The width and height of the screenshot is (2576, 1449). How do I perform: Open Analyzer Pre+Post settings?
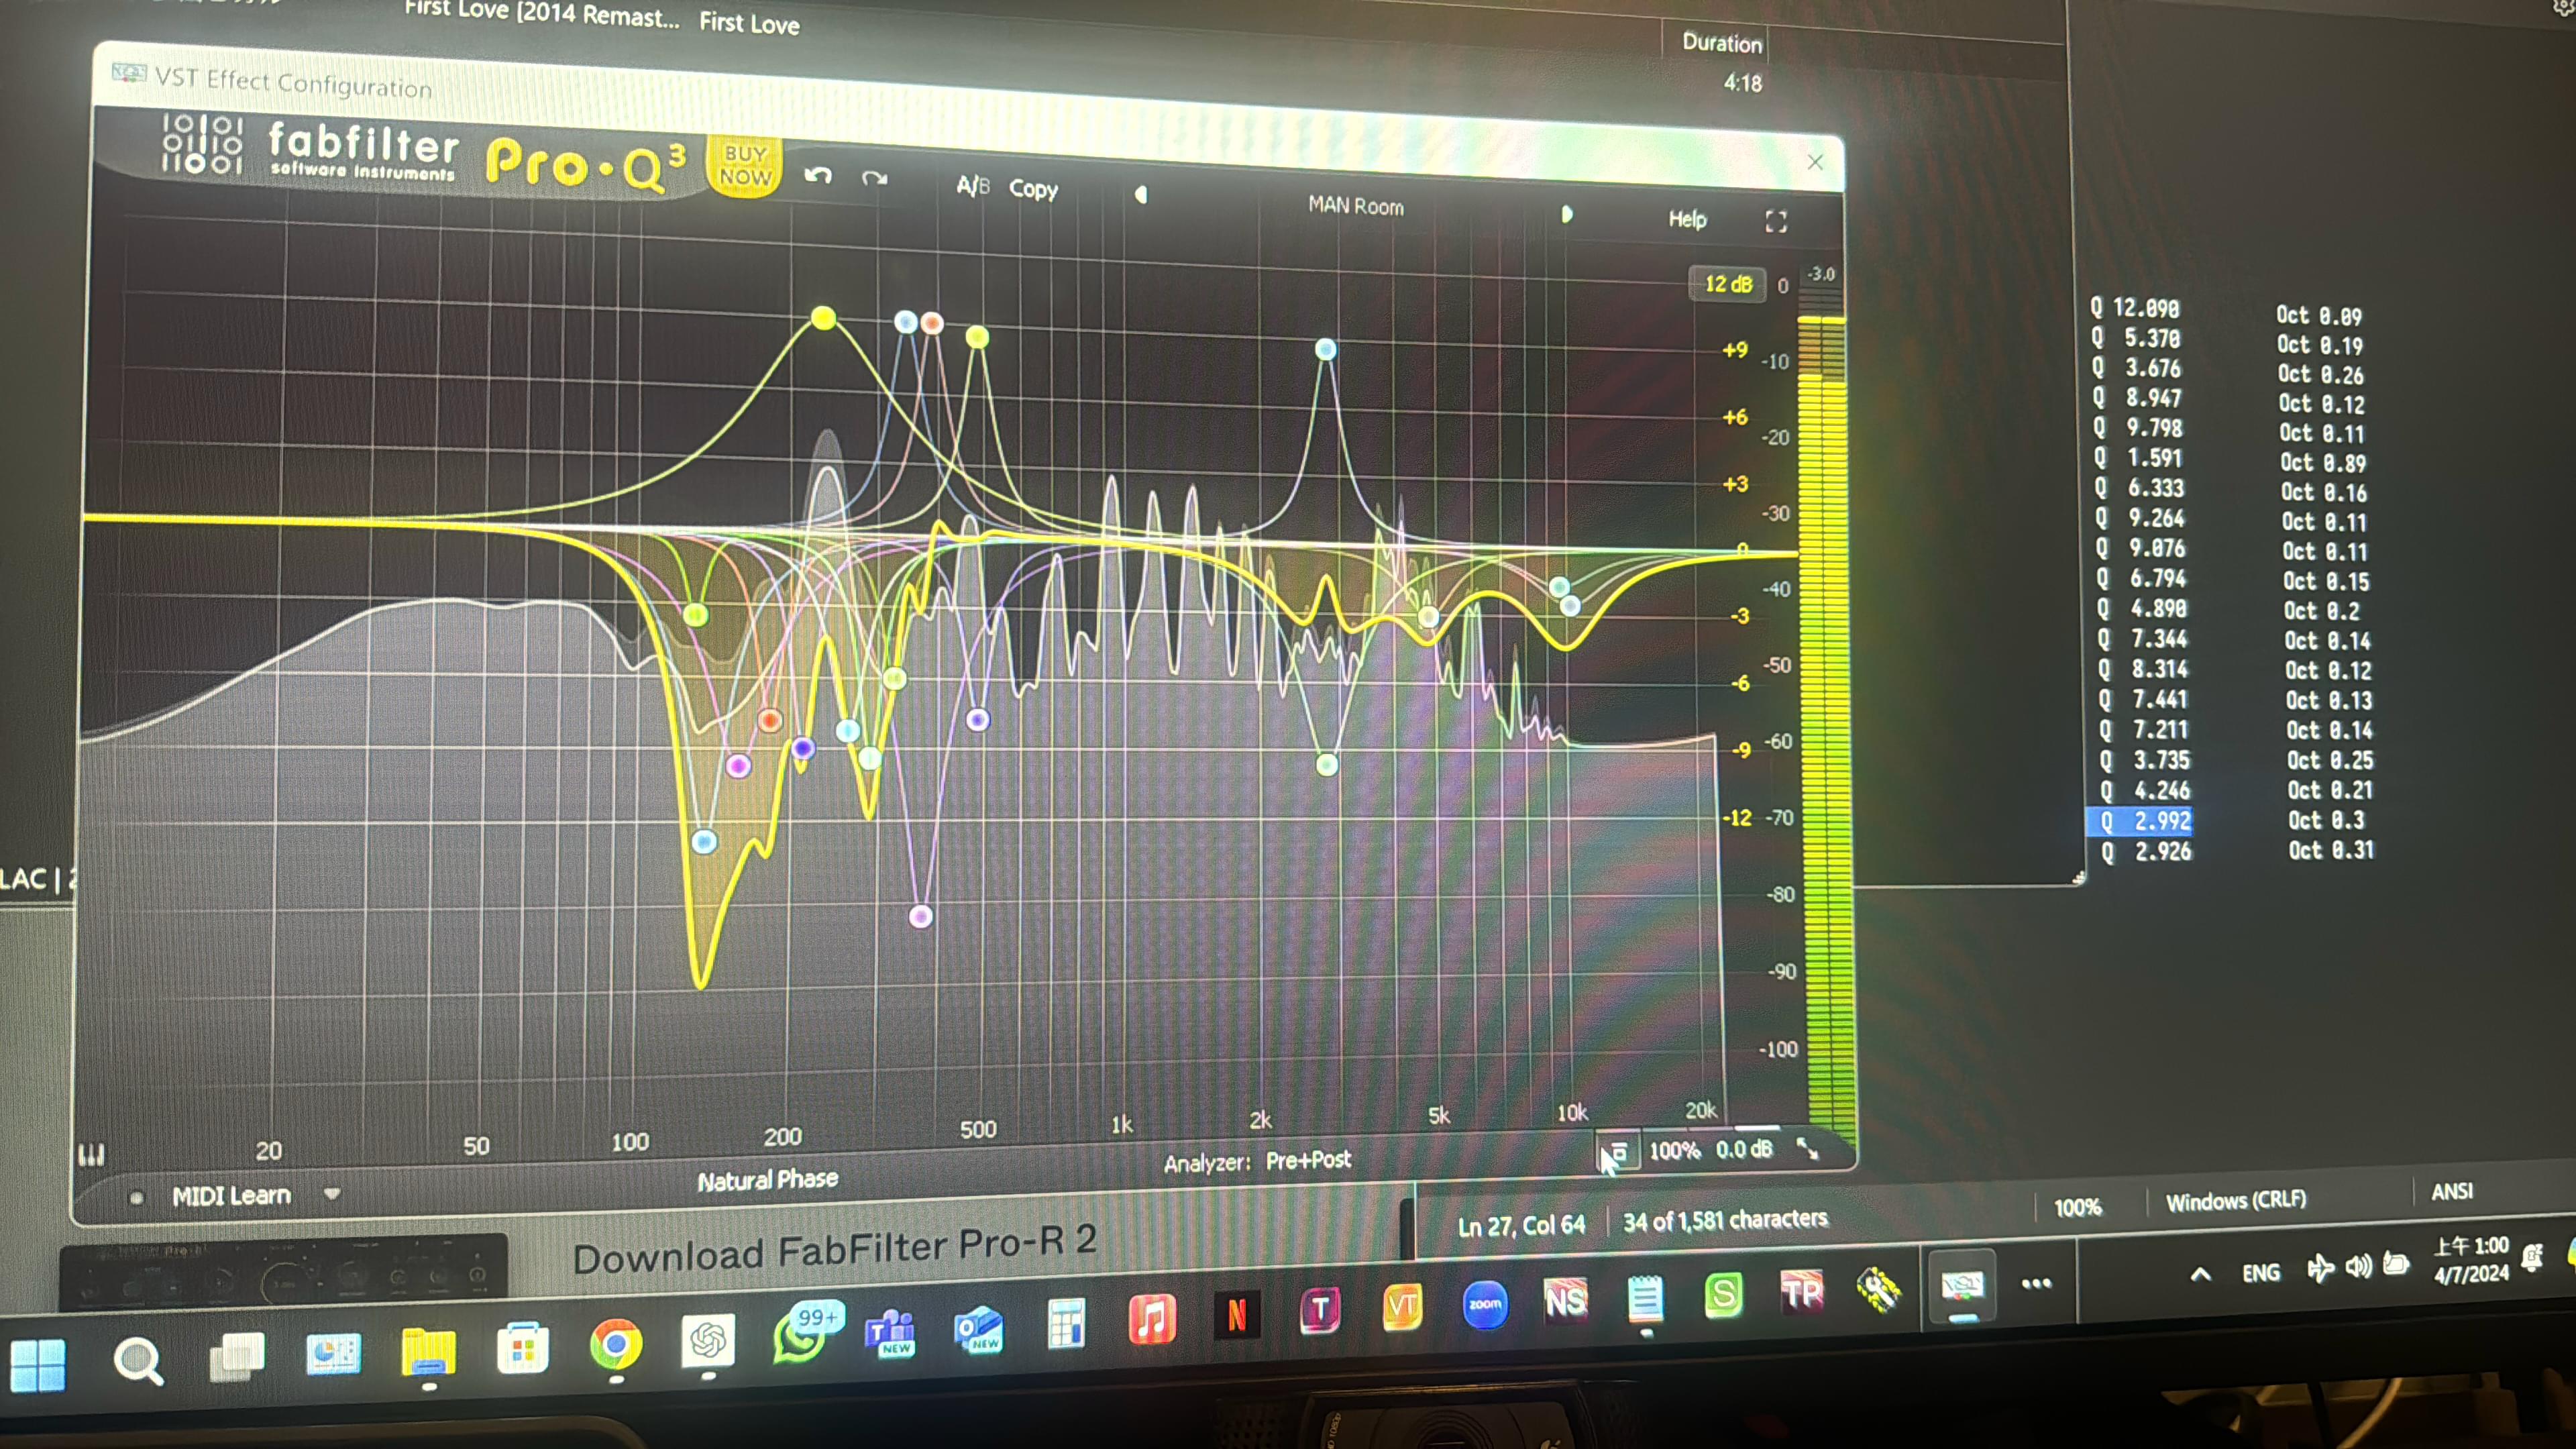1257,1161
